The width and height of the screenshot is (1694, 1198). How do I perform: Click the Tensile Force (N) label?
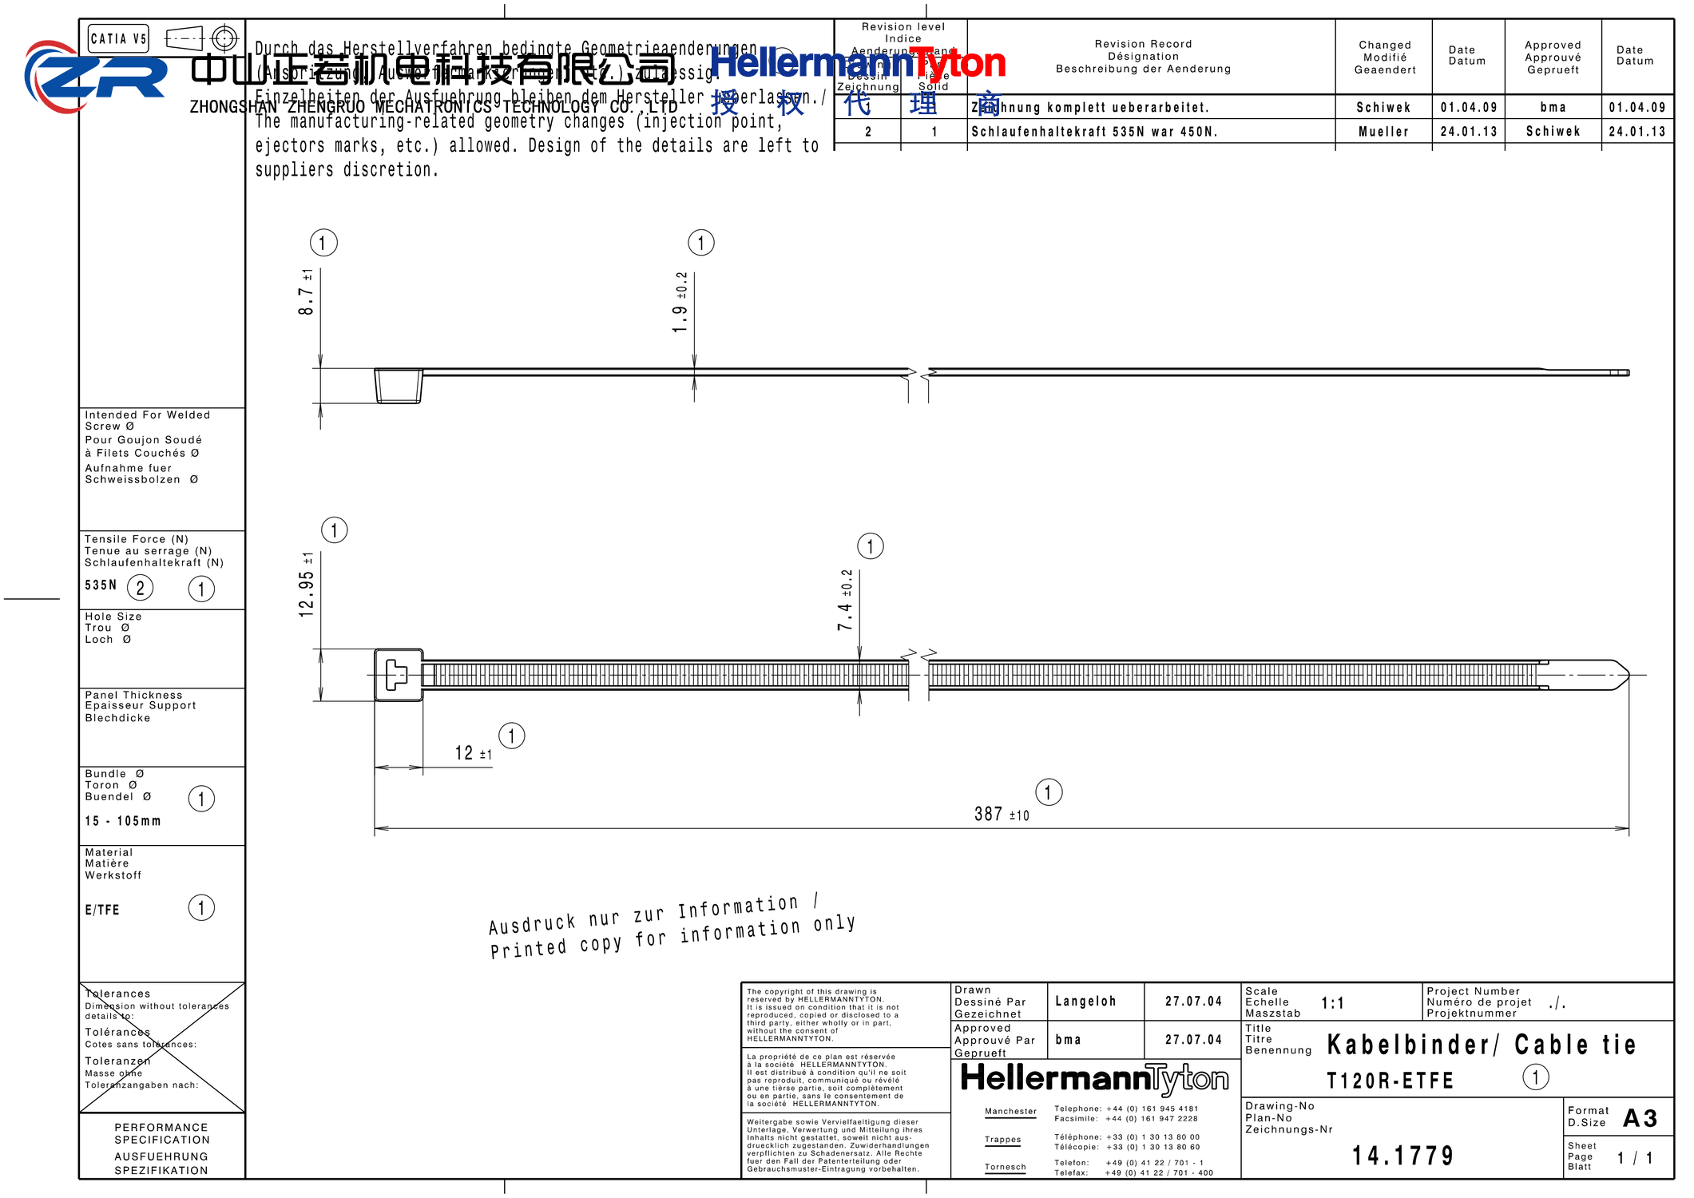coord(137,539)
